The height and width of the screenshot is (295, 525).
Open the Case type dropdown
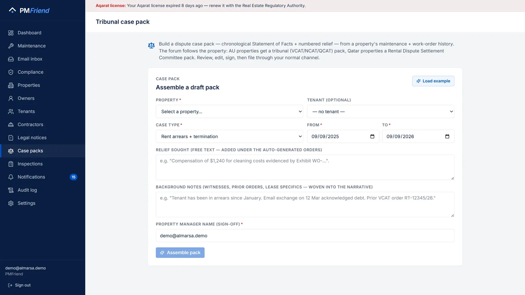pos(229,137)
